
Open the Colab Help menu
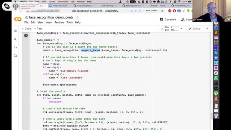click(x=78, y=22)
